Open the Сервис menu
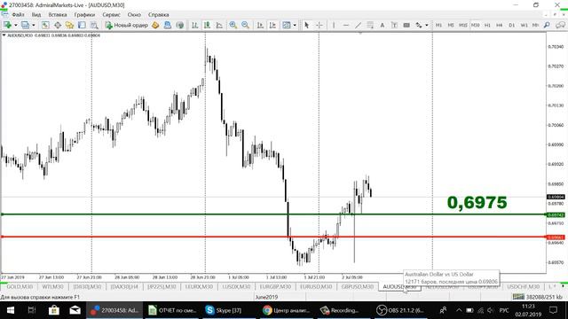Image resolution: width=568 pixels, height=319 pixels. tap(111, 15)
